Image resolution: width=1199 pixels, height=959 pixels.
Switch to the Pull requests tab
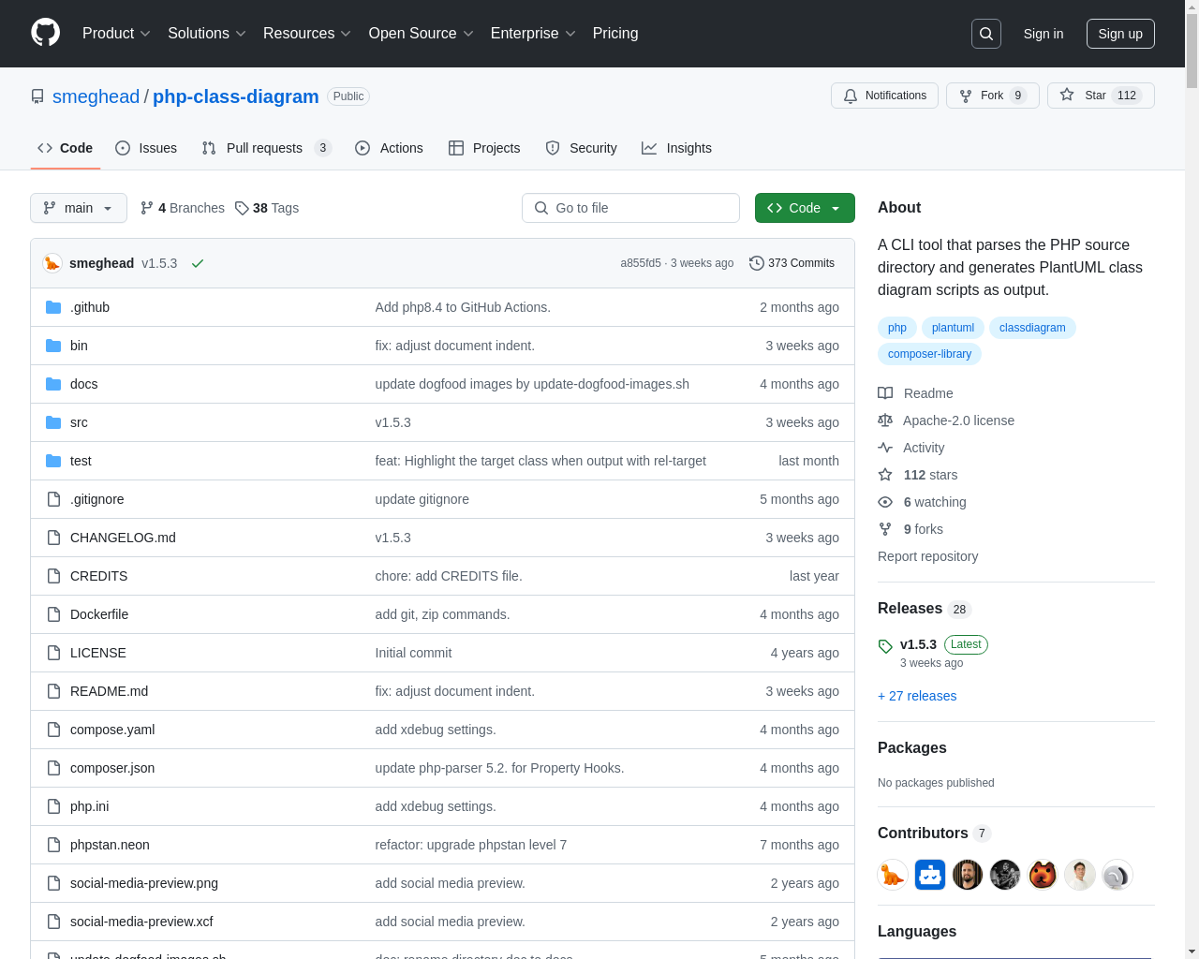(x=267, y=148)
